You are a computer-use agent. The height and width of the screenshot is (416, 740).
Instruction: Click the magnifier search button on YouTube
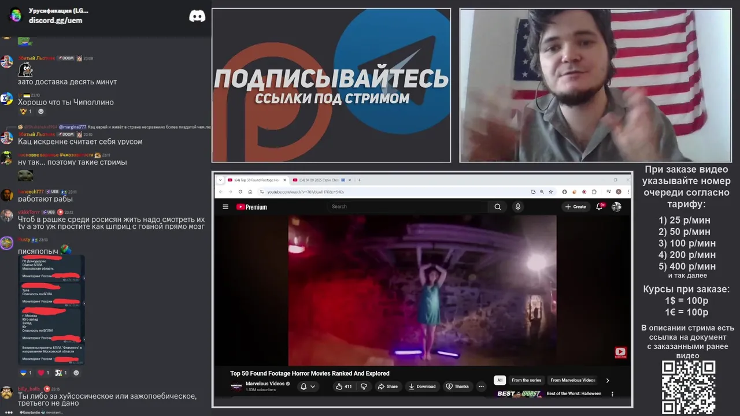pyautogui.click(x=497, y=207)
